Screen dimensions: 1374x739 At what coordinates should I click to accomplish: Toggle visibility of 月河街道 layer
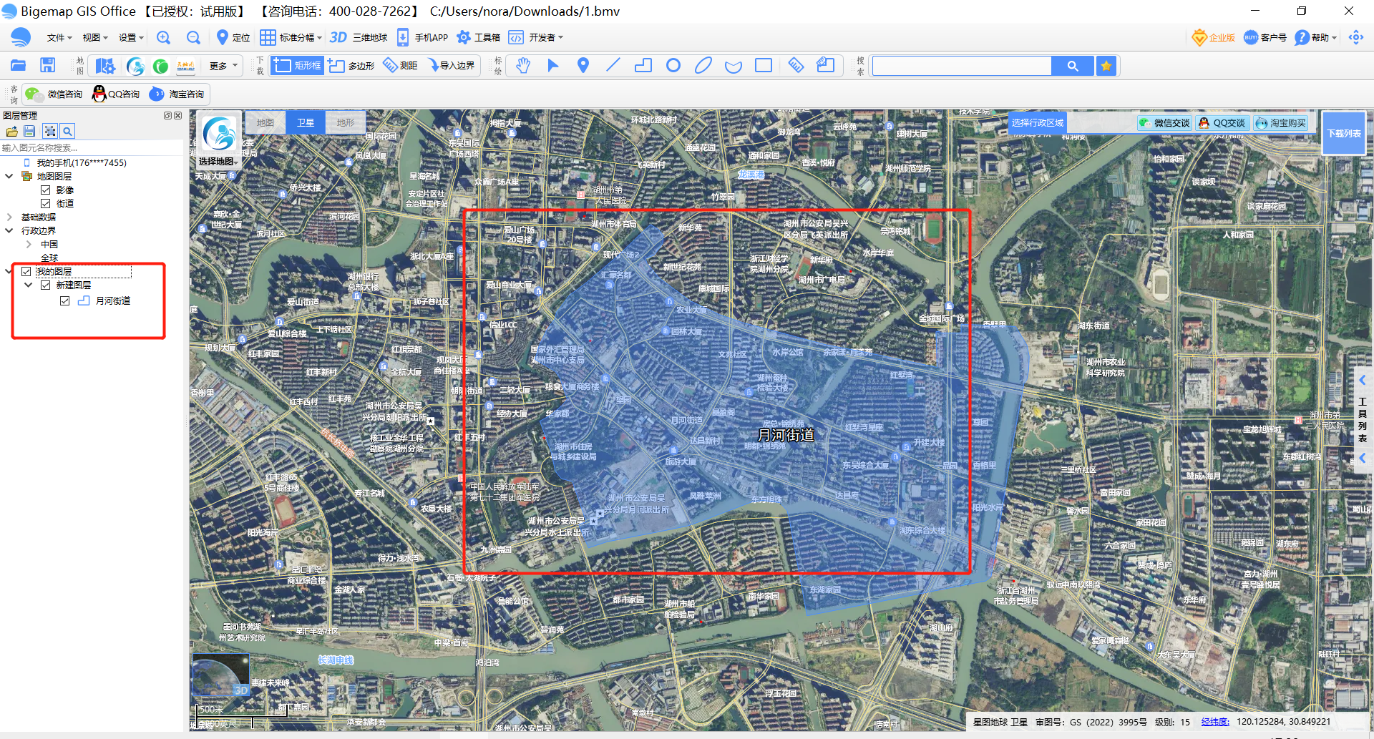click(x=65, y=301)
